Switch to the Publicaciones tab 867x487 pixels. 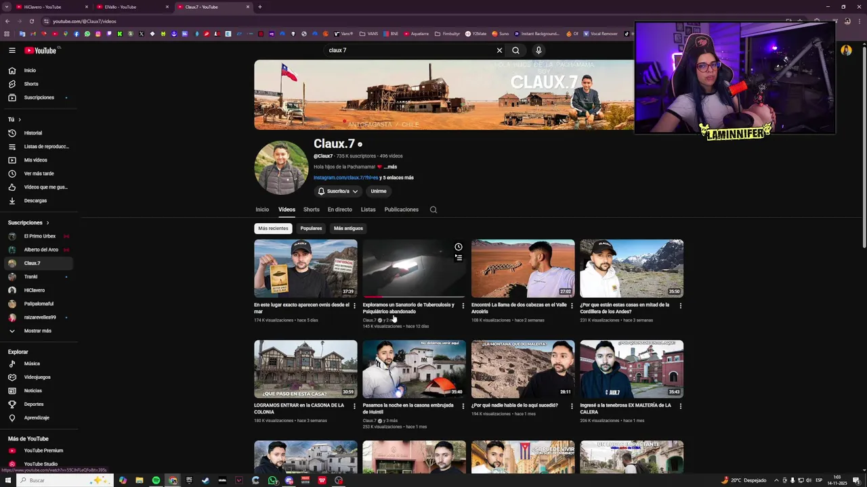click(x=402, y=210)
